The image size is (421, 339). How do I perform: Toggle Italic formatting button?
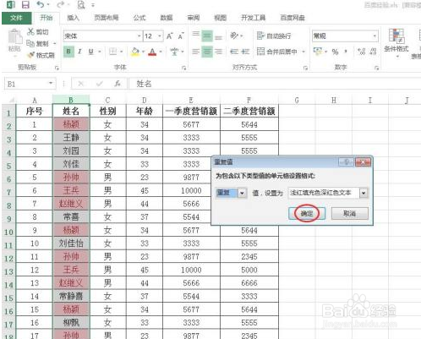[79, 52]
